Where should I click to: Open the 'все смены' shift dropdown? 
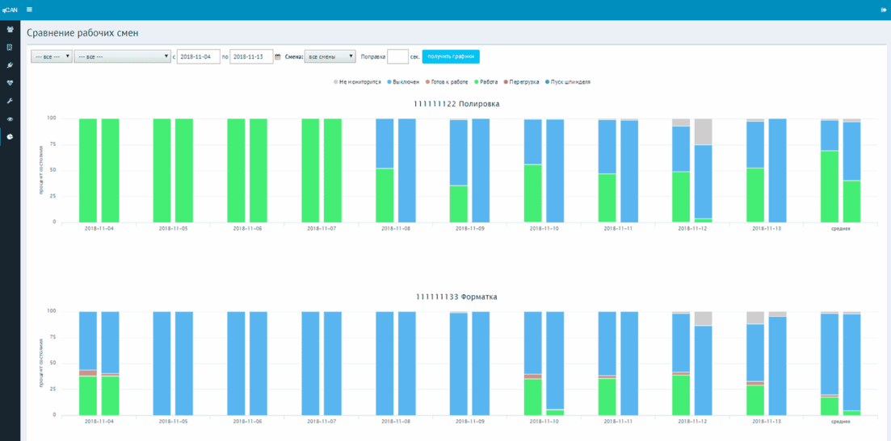click(330, 56)
